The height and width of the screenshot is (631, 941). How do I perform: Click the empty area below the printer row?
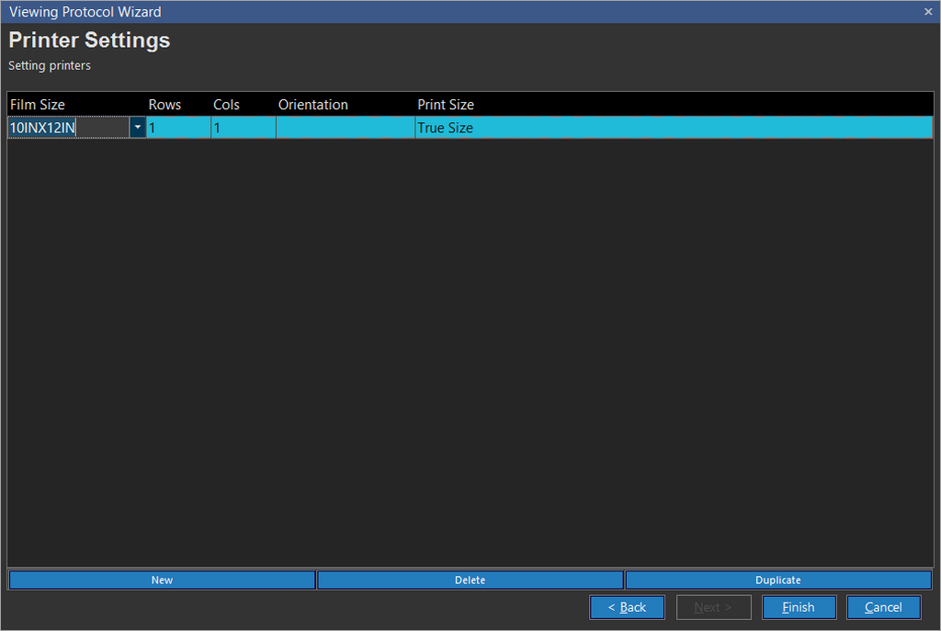470,349
